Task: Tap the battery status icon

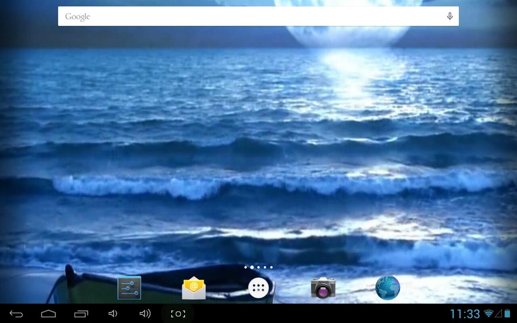Action: 507,313
